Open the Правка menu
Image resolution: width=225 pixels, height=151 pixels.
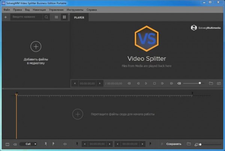click(x=17, y=10)
